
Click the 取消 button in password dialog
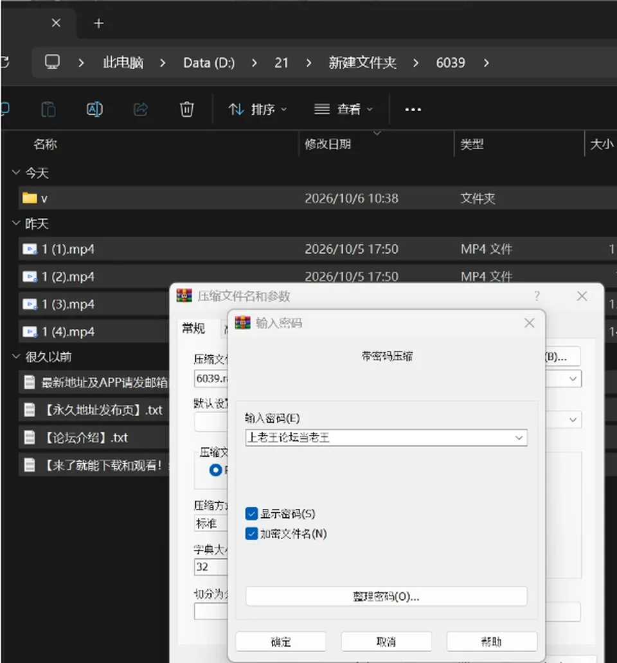[386, 642]
